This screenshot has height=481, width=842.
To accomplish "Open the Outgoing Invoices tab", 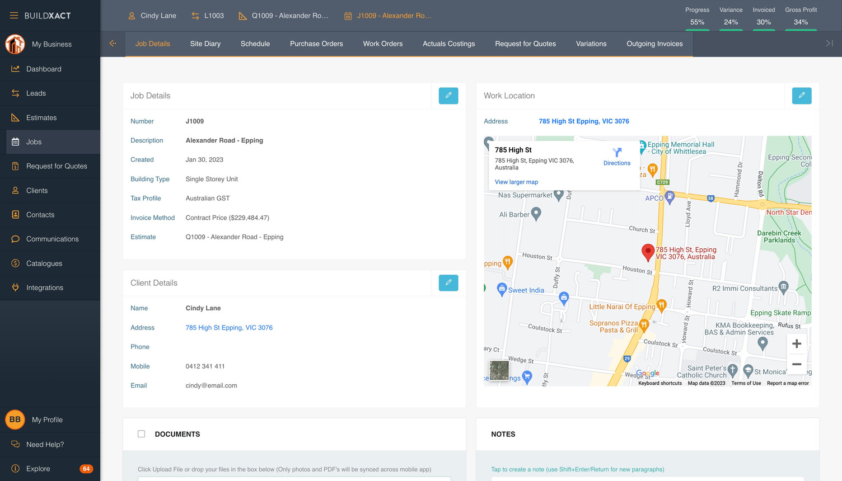I will (654, 43).
